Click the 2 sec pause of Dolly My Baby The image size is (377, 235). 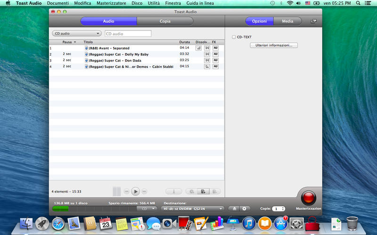(x=67, y=54)
